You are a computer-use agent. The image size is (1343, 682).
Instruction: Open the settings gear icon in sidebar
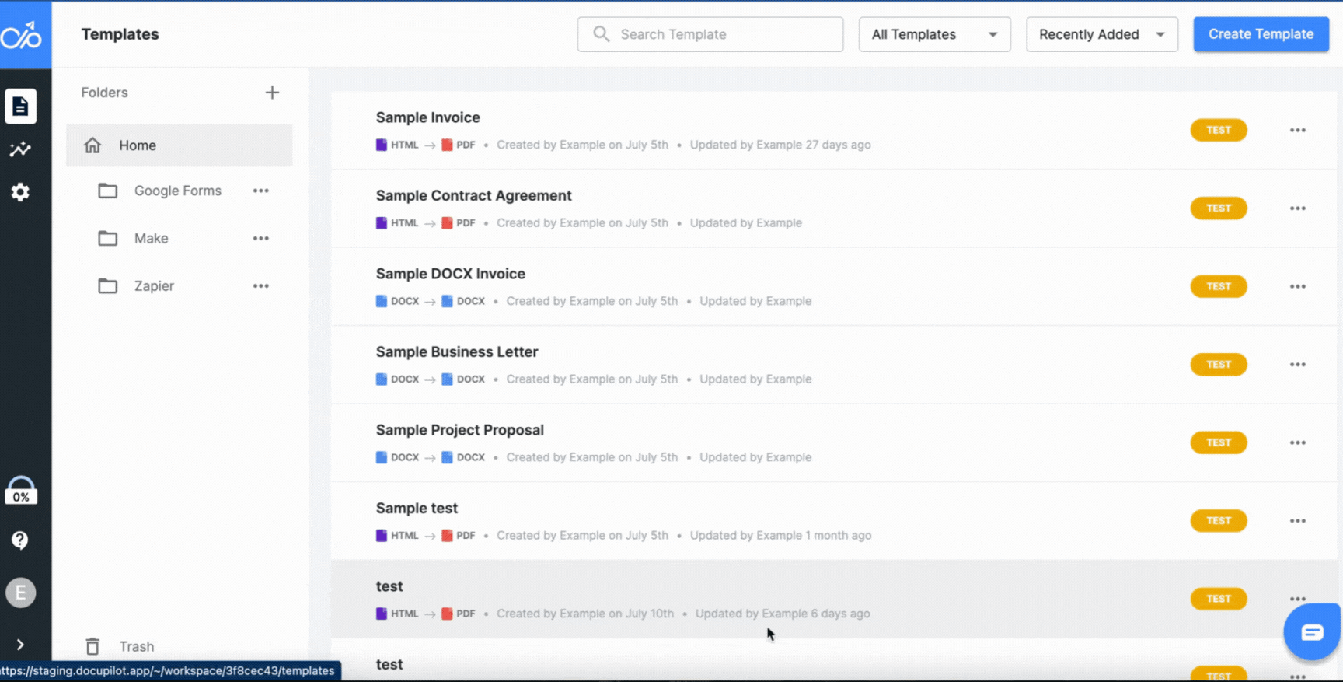pos(21,192)
